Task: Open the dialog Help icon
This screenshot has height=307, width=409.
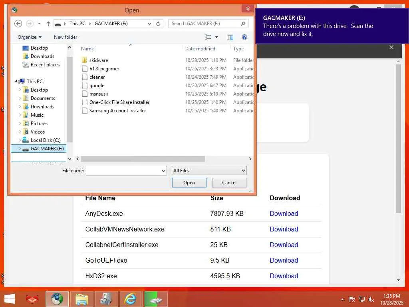Action: (244, 37)
